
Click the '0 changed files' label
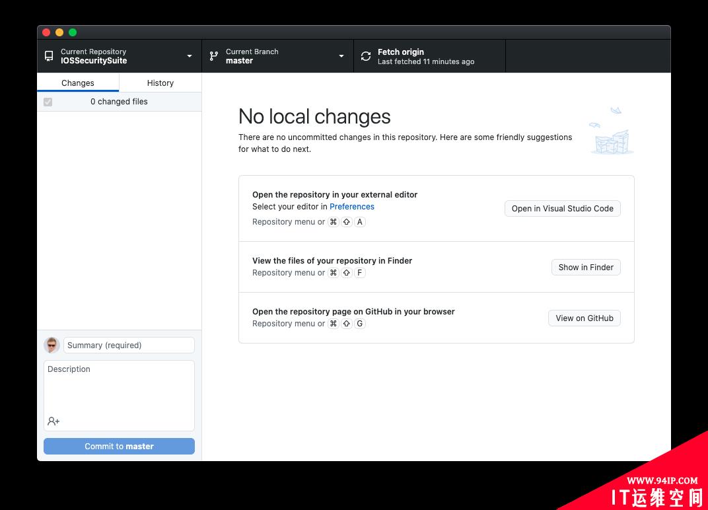point(119,102)
